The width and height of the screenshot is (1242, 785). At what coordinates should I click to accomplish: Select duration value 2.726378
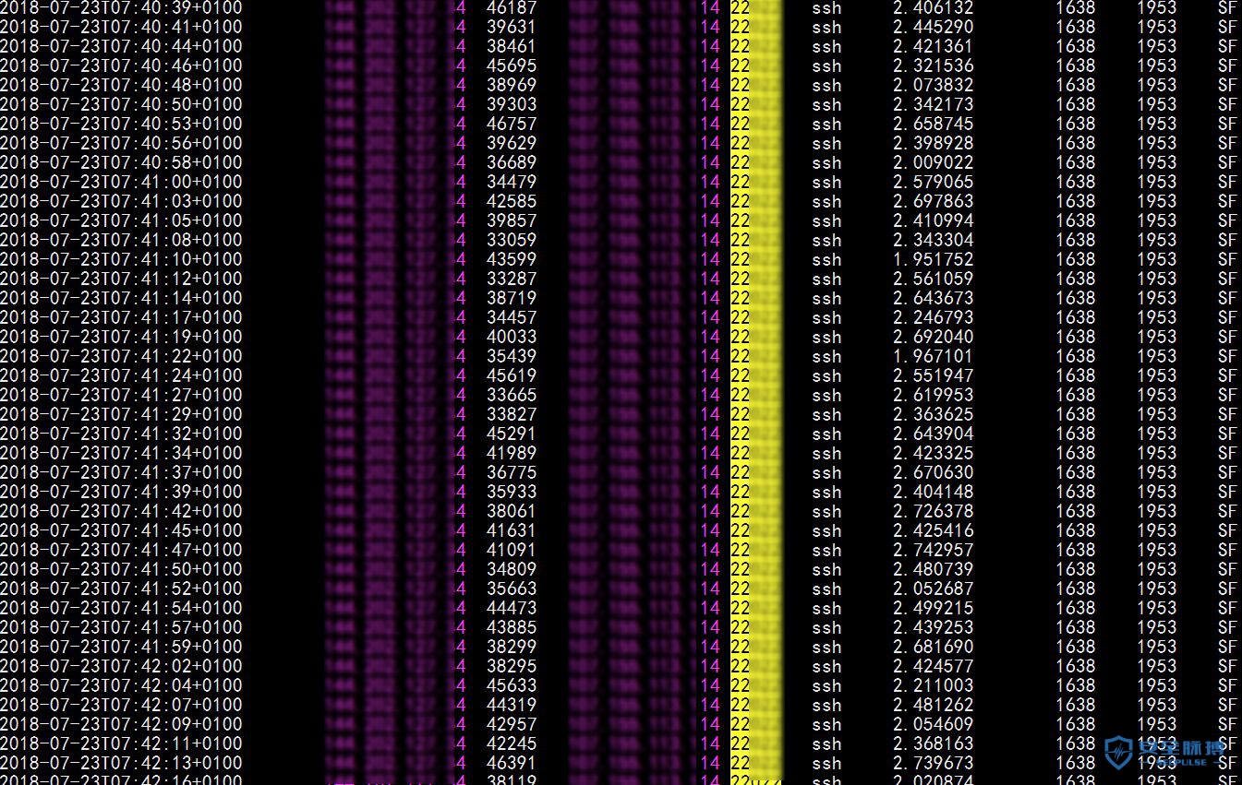tap(933, 511)
